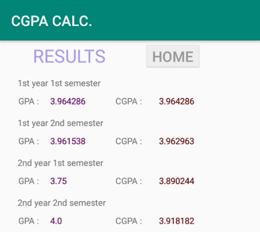This screenshot has width=260, height=232.
Task: Click the CGPA value 3.918182
Action: tap(176, 221)
